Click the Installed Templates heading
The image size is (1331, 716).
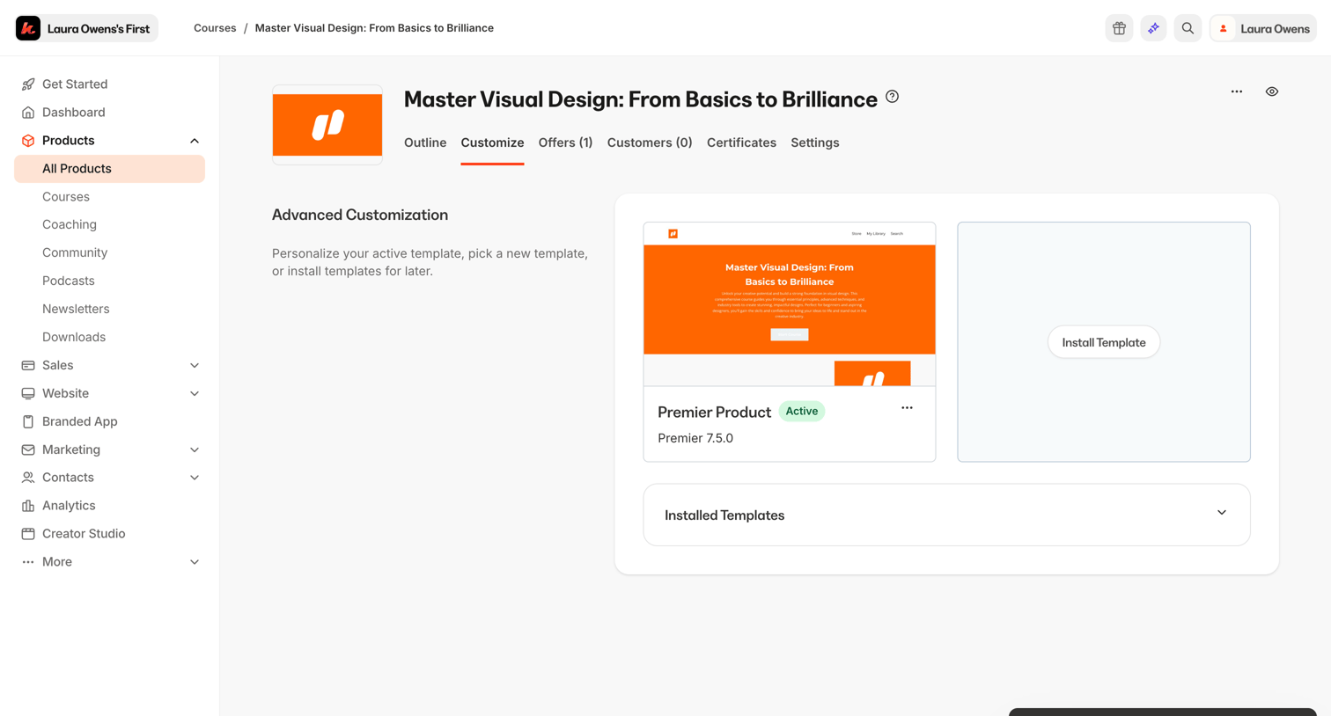pos(724,515)
